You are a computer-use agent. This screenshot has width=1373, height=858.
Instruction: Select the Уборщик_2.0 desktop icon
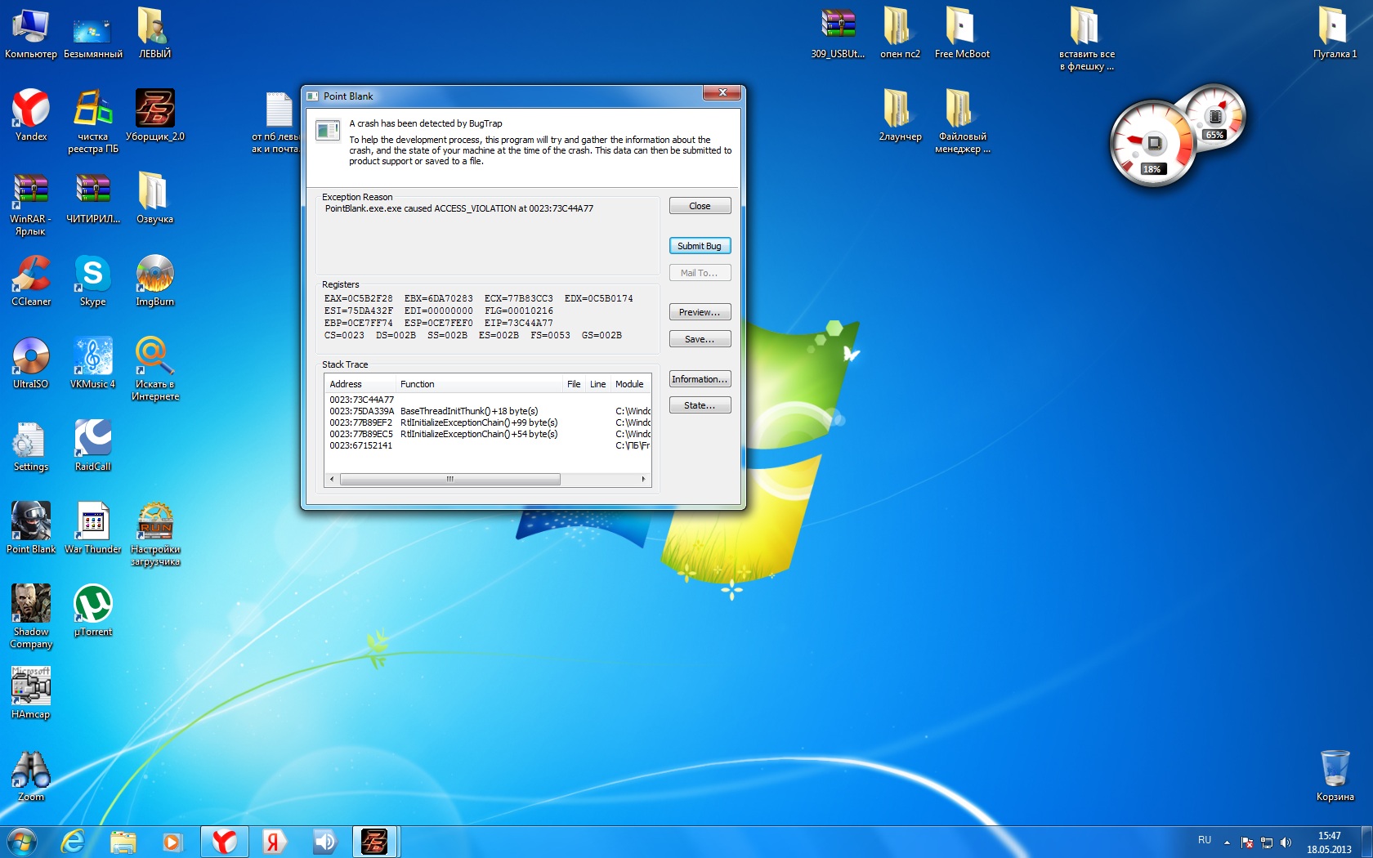click(x=154, y=115)
